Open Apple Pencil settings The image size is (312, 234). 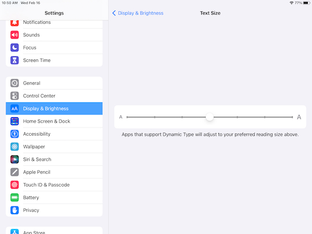tap(54, 172)
